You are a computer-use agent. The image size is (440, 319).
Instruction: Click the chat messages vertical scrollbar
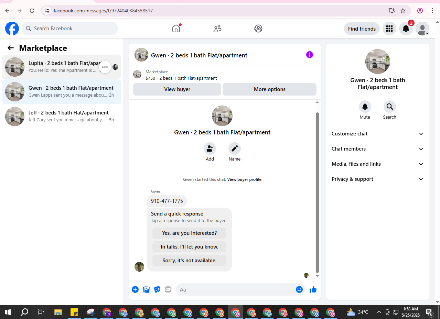317,192
